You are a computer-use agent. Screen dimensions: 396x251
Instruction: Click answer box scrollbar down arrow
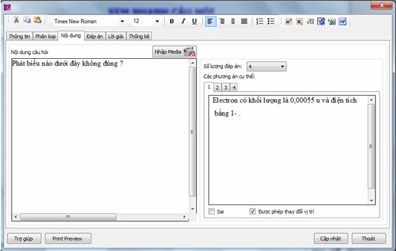[371, 200]
